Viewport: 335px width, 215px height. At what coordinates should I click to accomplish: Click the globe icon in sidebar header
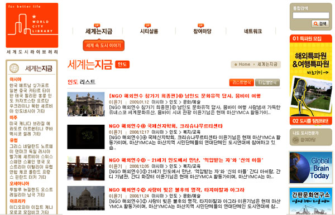click(x=14, y=68)
